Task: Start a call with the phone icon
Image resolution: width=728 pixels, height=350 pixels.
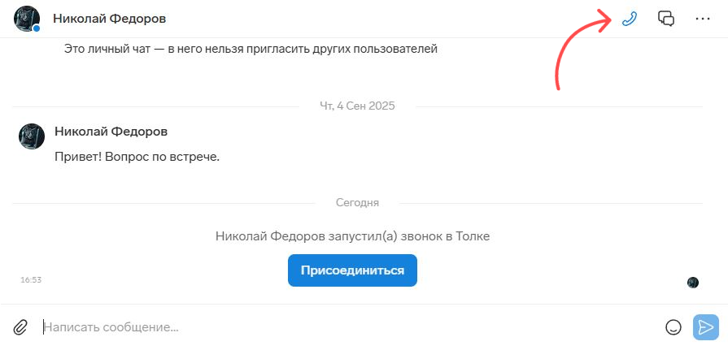Action: [x=628, y=19]
